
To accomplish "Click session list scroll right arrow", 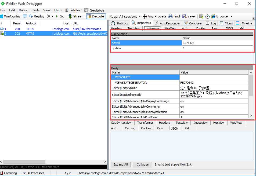I will coord(105,162).
